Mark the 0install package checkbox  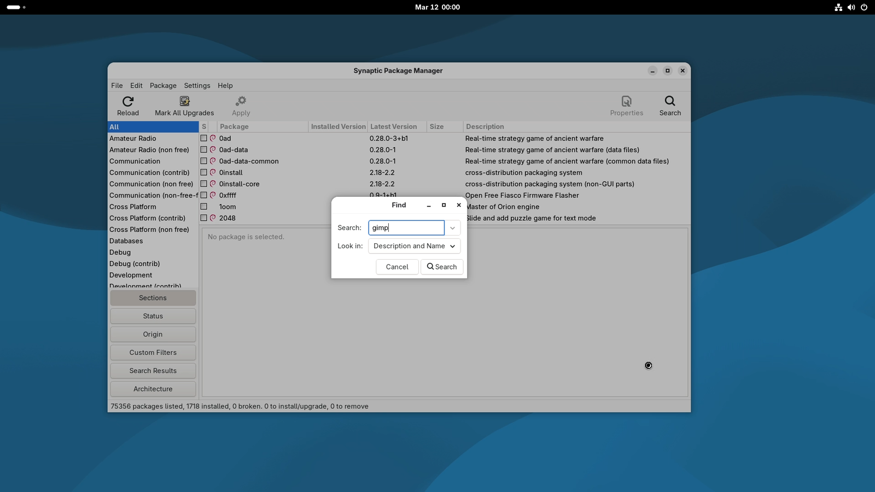pyautogui.click(x=203, y=173)
